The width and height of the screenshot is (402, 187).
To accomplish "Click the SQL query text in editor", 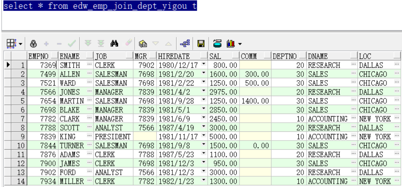I will click(100, 6).
